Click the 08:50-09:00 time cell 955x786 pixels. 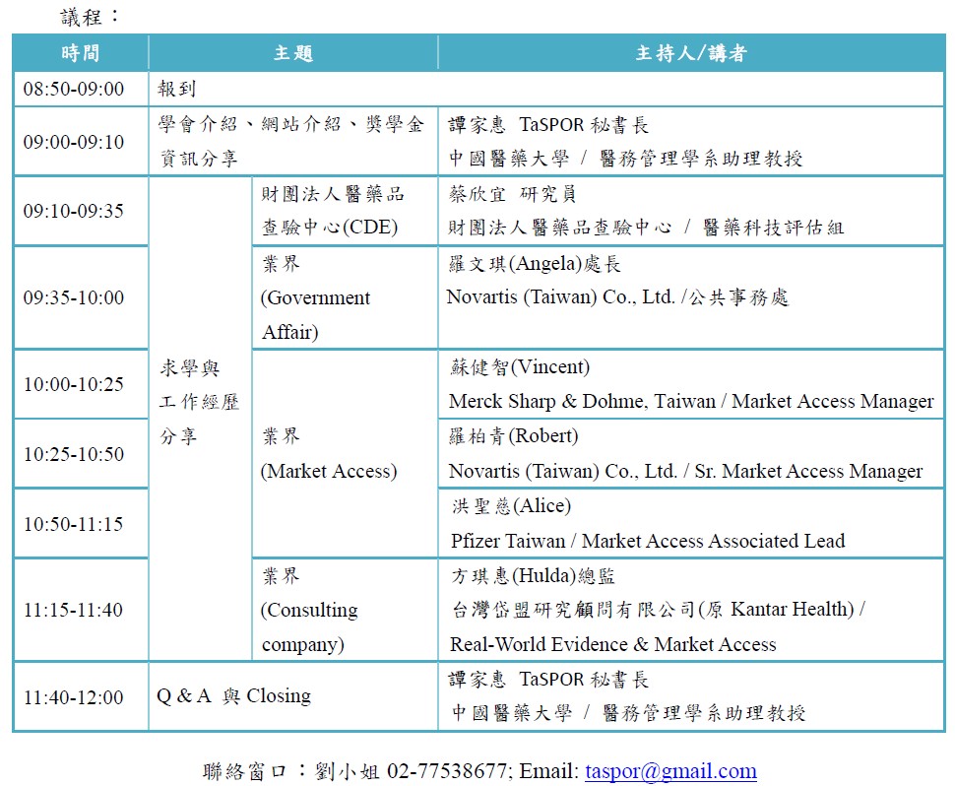(x=81, y=89)
